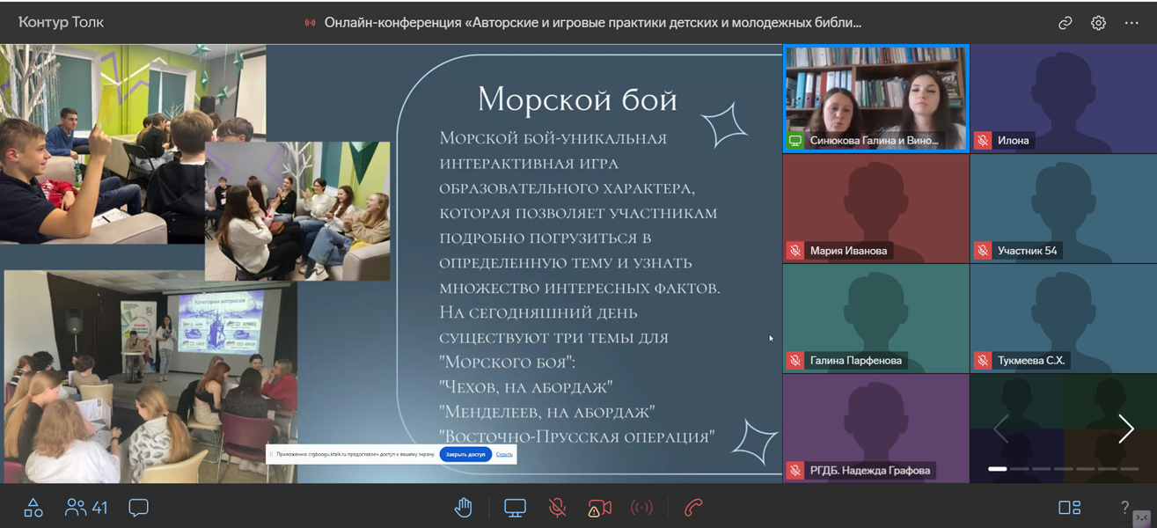1157x528 pixels.
Task: Select Мария Иванова participant tile
Action: pyautogui.click(x=875, y=209)
